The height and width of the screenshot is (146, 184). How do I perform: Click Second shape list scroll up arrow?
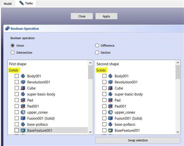tap(178, 63)
